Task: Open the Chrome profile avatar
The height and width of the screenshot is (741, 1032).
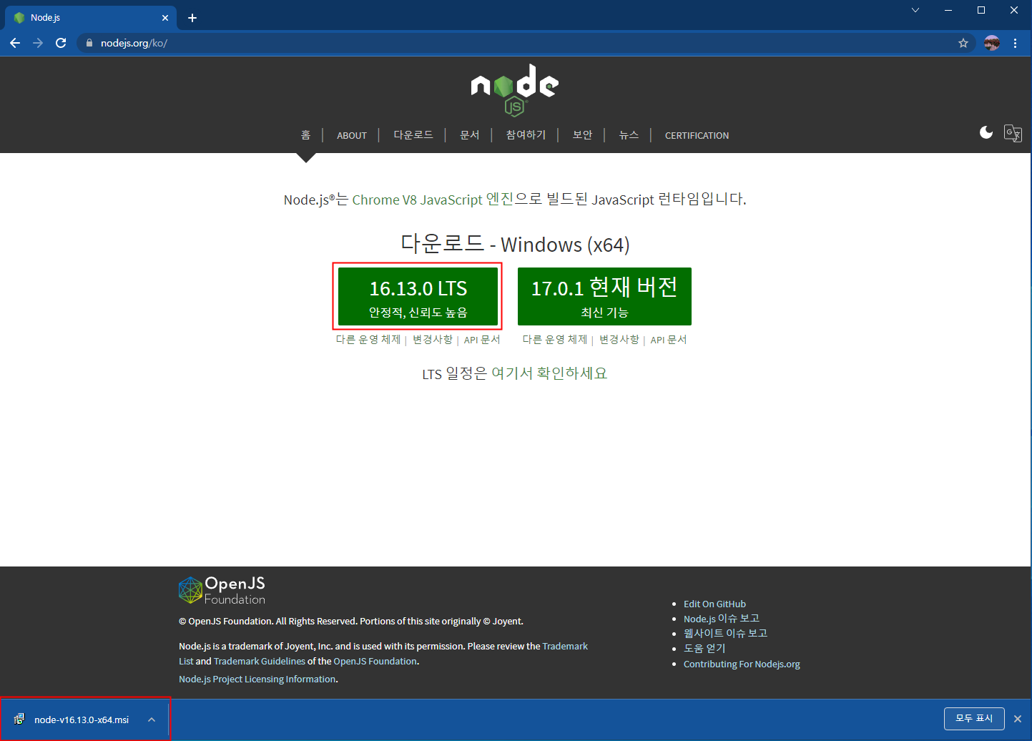Action: [991, 43]
